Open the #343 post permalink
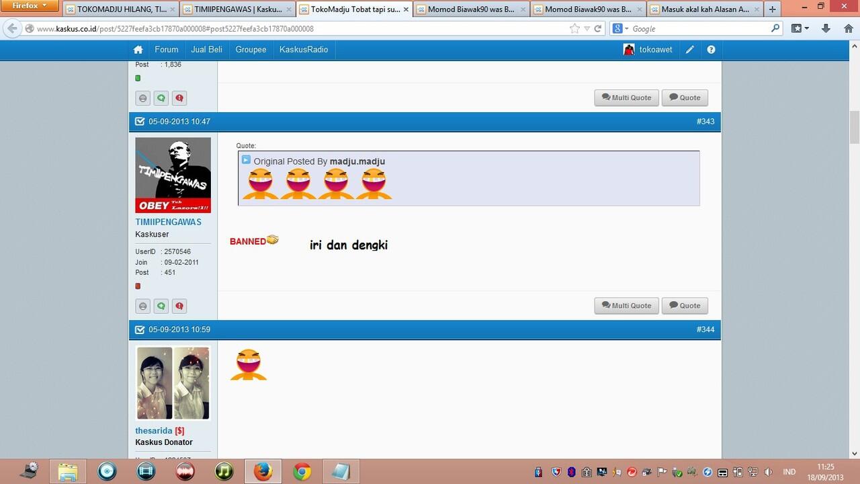 click(x=705, y=122)
